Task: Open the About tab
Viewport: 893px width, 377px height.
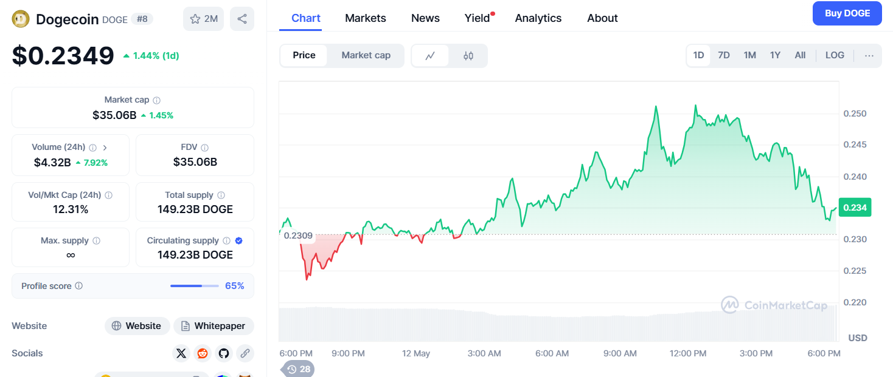Action: [x=602, y=18]
